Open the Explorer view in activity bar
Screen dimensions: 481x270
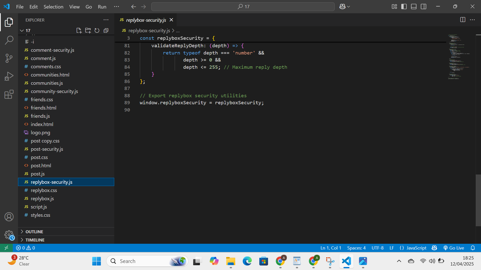pyautogui.click(x=9, y=22)
